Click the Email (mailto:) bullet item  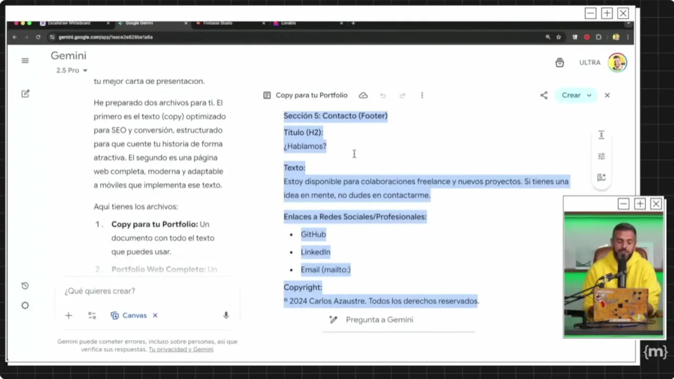tap(325, 270)
